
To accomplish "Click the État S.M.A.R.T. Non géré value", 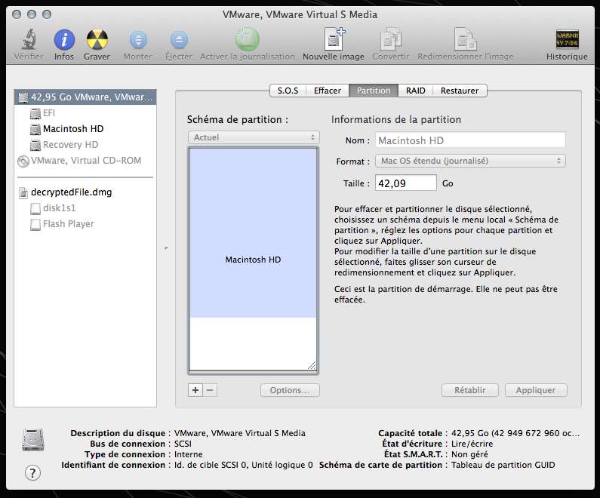I will point(469,454).
